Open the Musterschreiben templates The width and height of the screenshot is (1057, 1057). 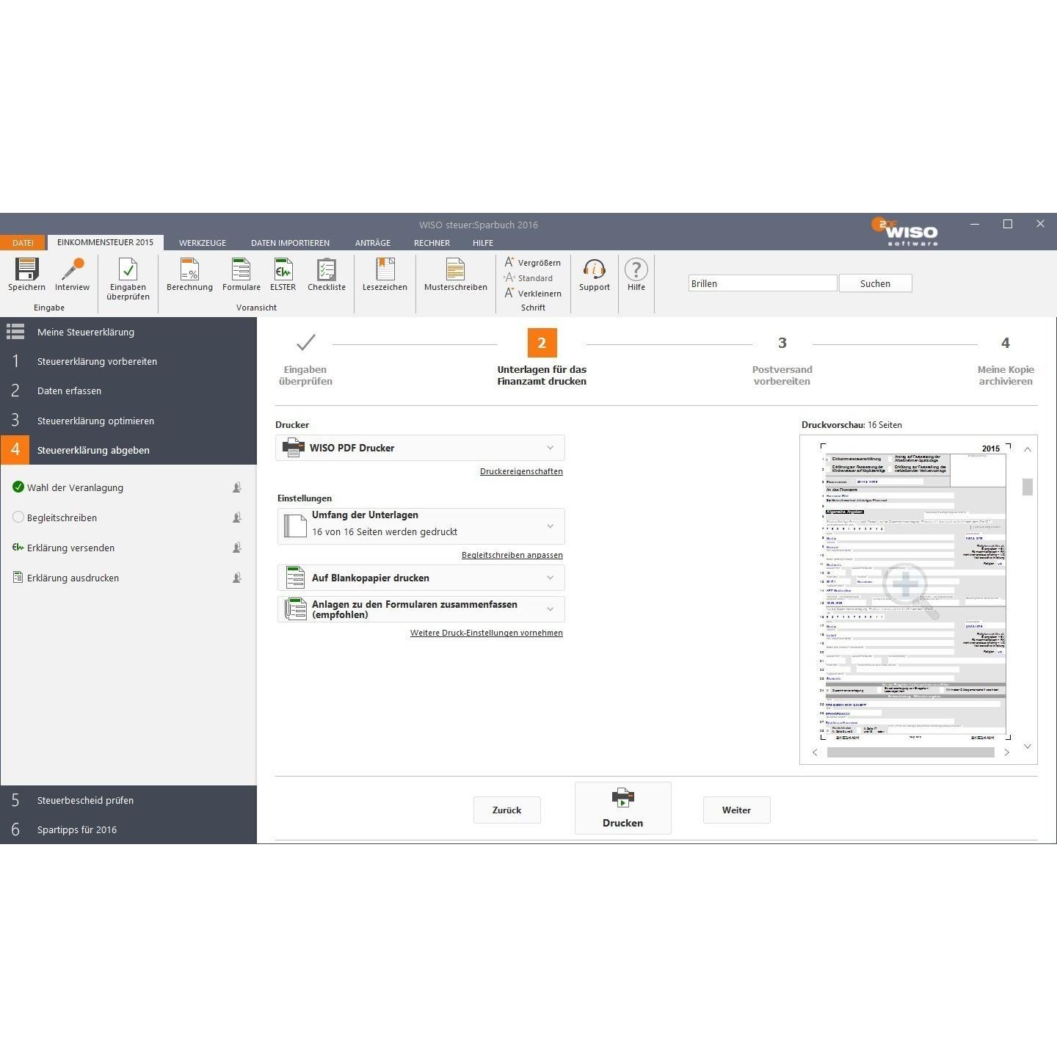(x=455, y=269)
